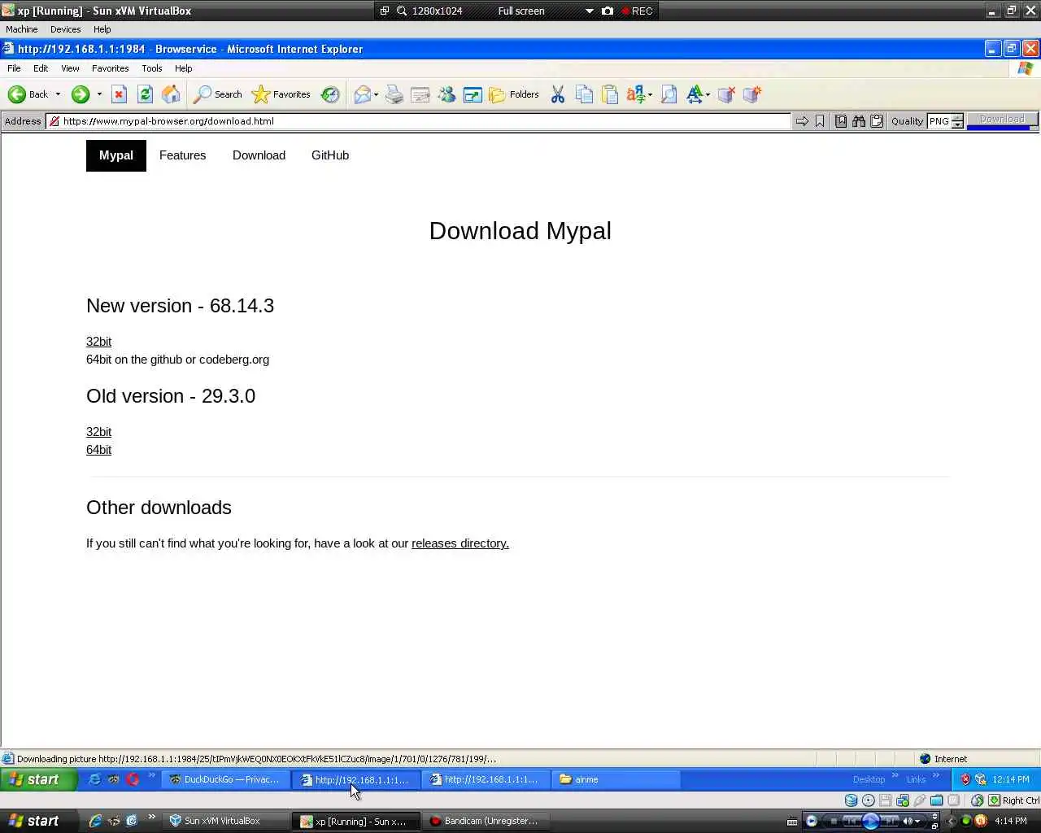Open the Bandicam taskbar button
Screen dimensions: 1041x833
485,821
